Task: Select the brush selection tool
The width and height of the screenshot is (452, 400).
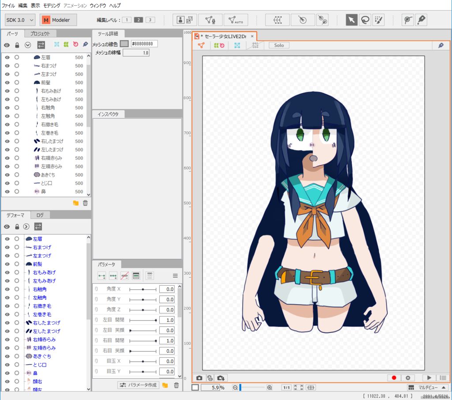Action: [x=378, y=20]
